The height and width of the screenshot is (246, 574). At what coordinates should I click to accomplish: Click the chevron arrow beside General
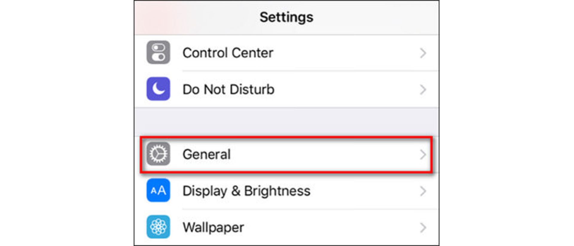[423, 155]
